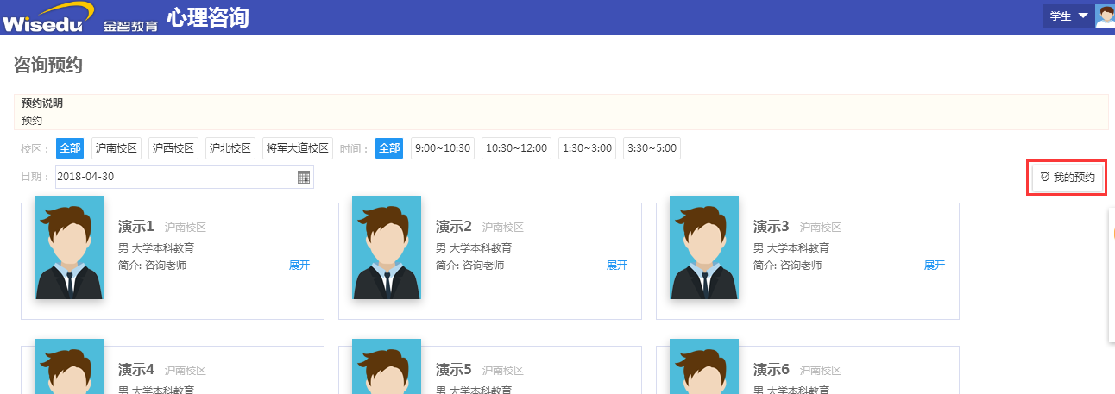Viewport: 1115px width, 394px height.
Task: Filter by 将军大道校区 campus
Action: pos(298,148)
